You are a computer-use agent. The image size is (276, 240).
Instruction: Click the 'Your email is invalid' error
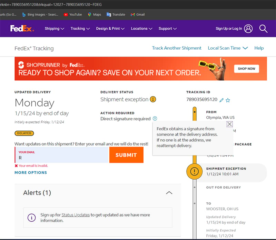tap(33, 166)
